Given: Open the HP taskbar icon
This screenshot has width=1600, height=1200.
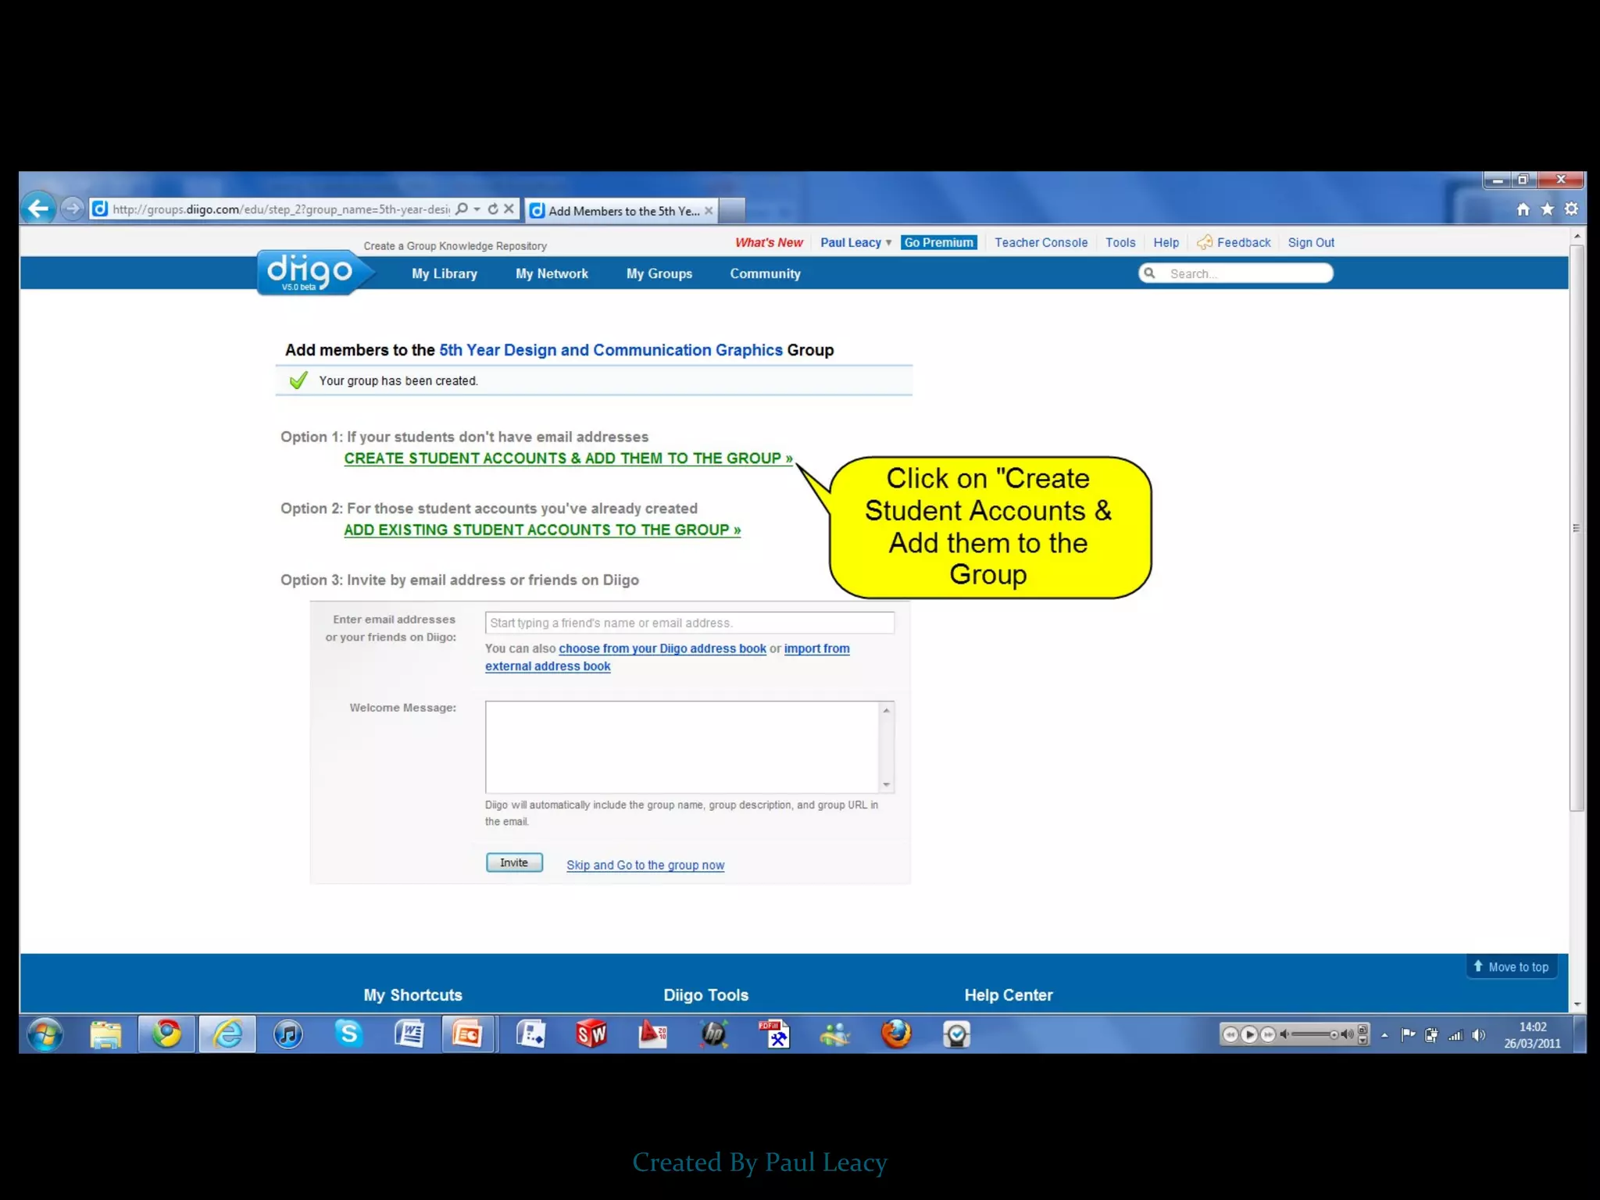Looking at the screenshot, I should pos(713,1034).
